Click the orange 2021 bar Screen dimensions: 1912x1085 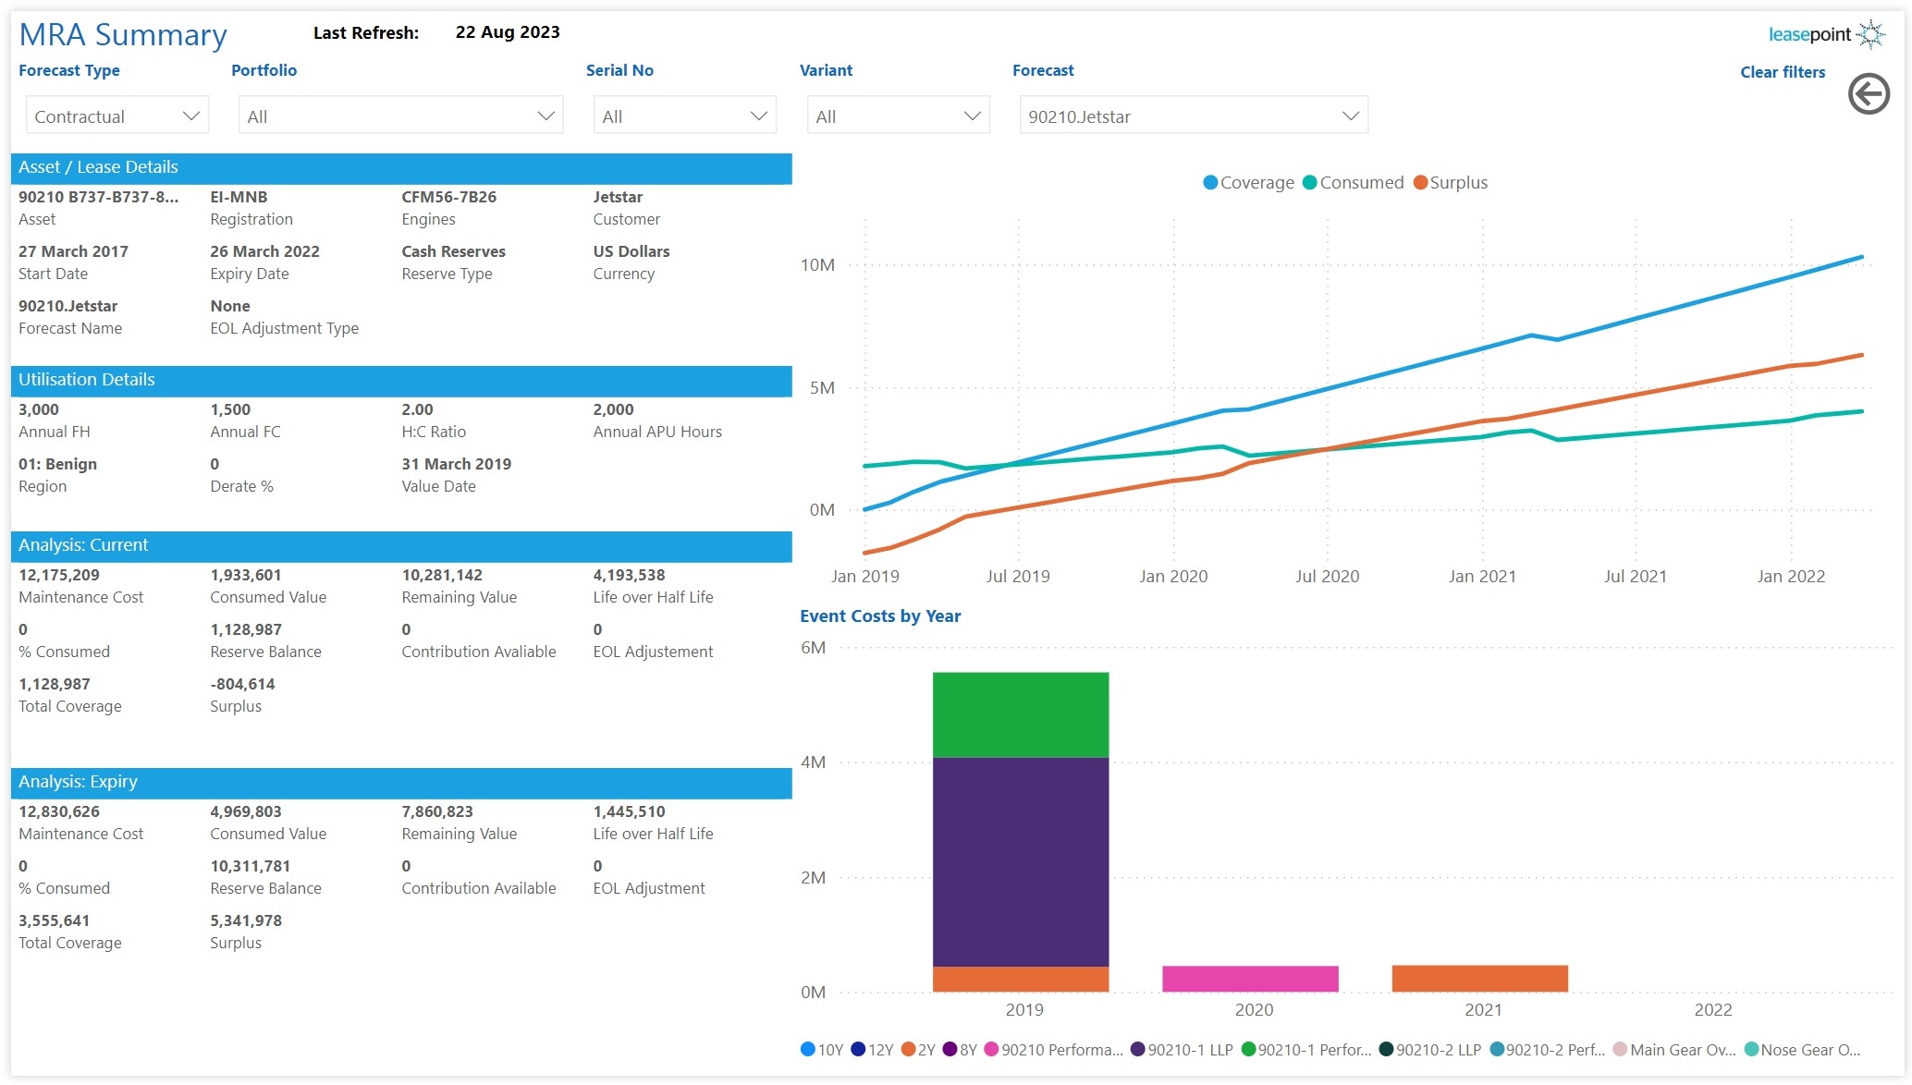tap(1479, 979)
